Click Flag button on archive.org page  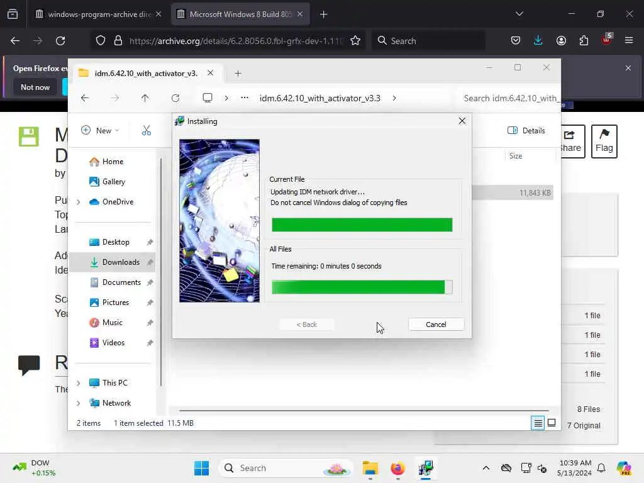604,142
